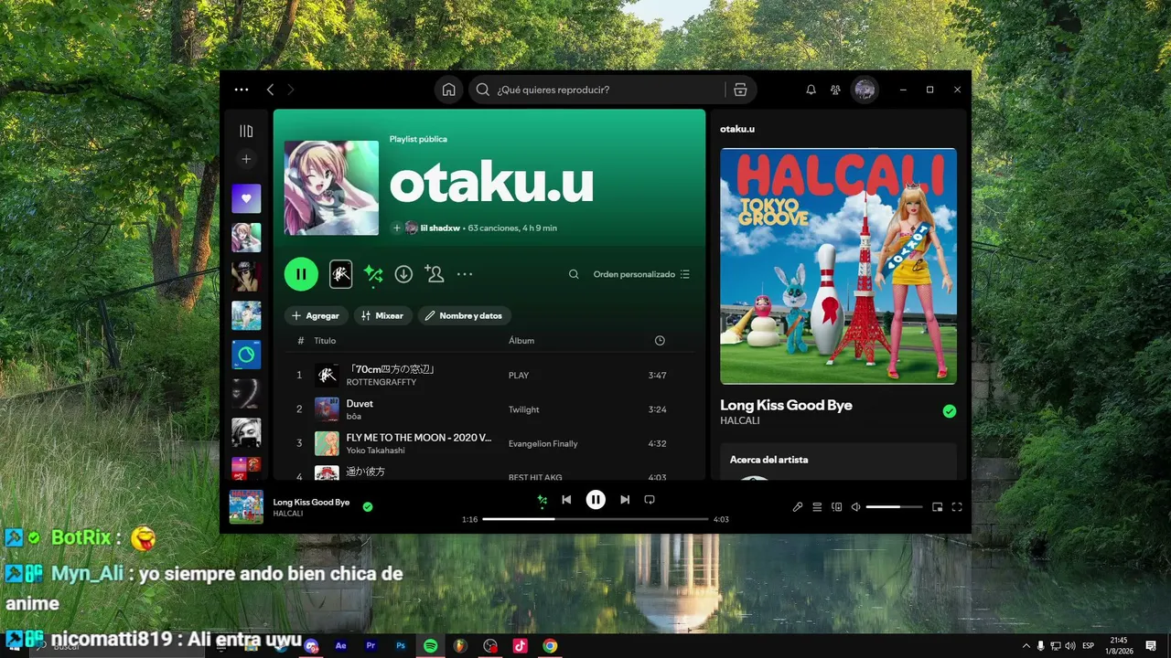Toggle saved checkmark in the player bar
This screenshot has height=658, width=1171.
[368, 506]
